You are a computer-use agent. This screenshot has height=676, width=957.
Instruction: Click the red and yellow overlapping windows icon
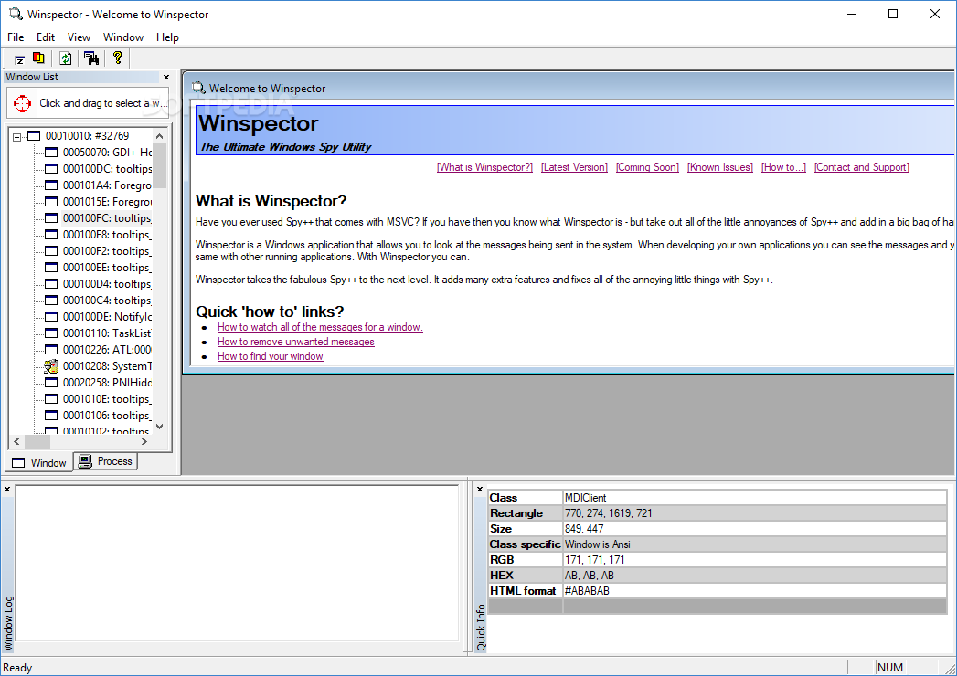click(38, 58)
